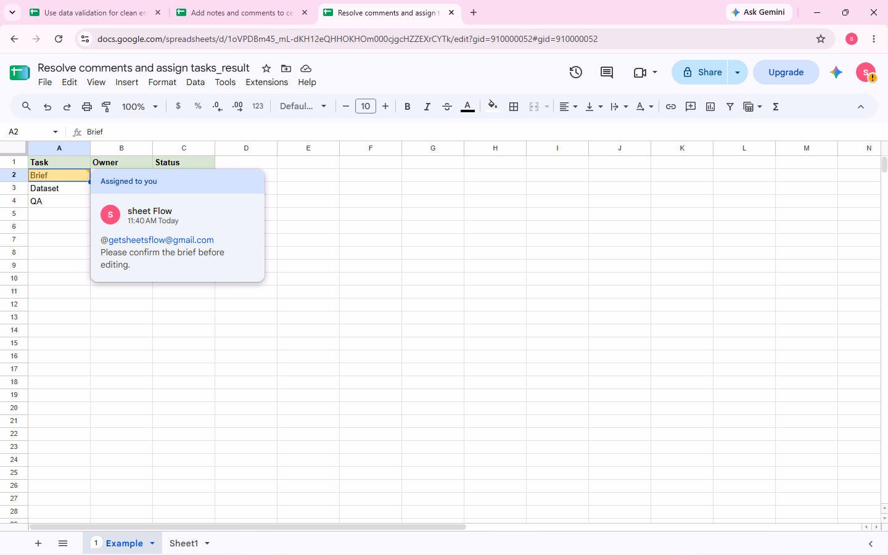Undo the last action

click(x=47, y=107)
